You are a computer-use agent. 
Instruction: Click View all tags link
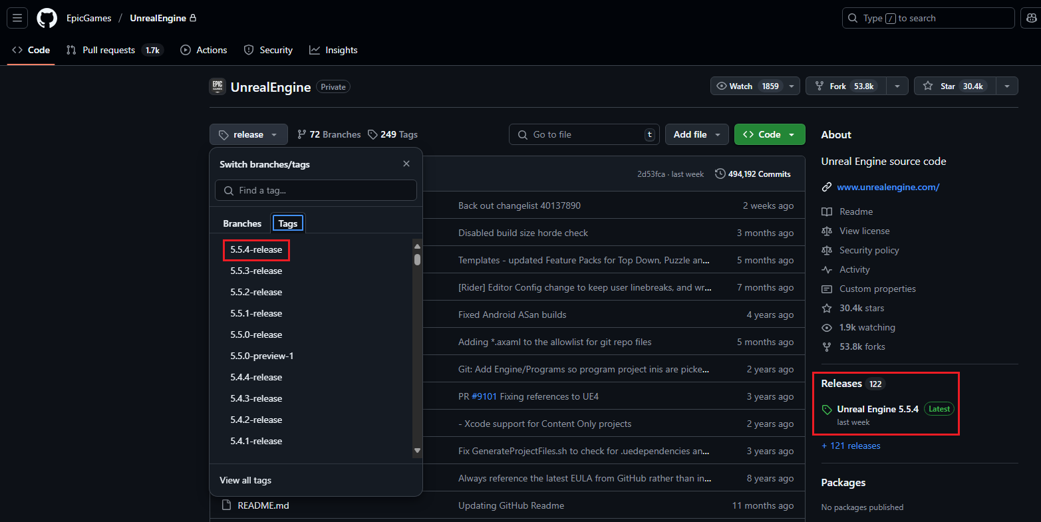coord(245,480)
